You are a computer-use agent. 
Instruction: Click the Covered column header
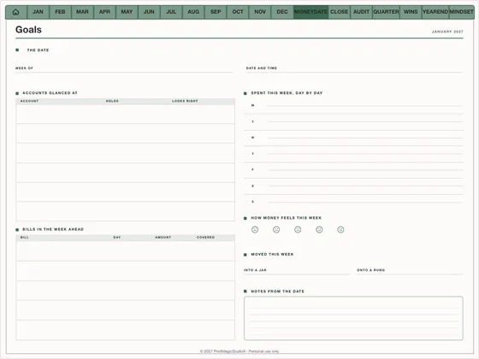tap(205, 238)
